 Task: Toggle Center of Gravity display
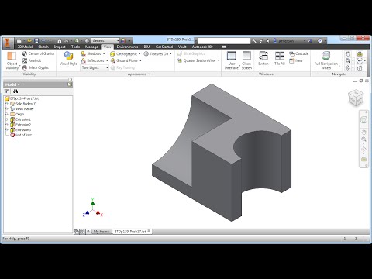[38, 53]
